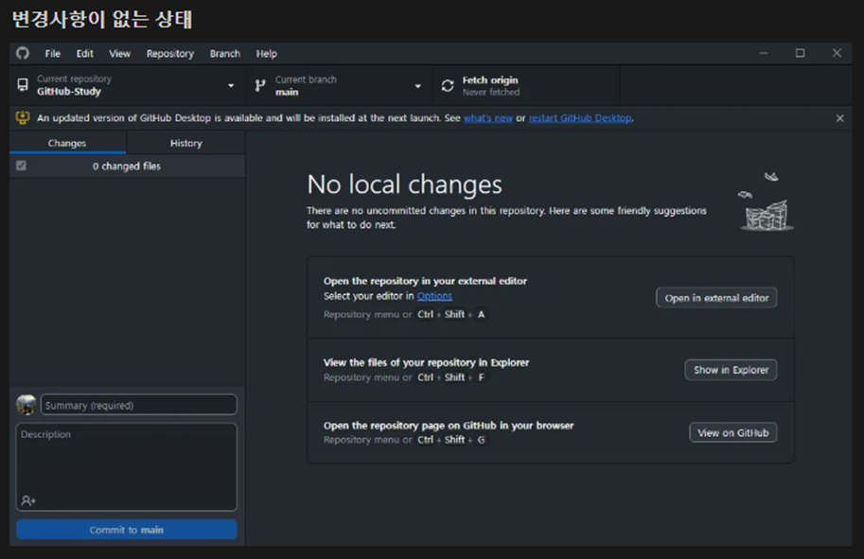Image resolution: width=864 pixels, height=559 pixels.
Task: Click the restart GitHub Desktop link
Action: click(x=580, y=118)
